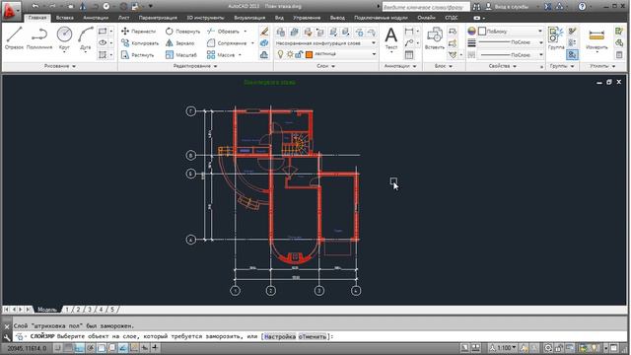The width and height of the screenshot is (631, 355).
Task: Toggle the plus-shaped status bar button
Action: [155, 348]
